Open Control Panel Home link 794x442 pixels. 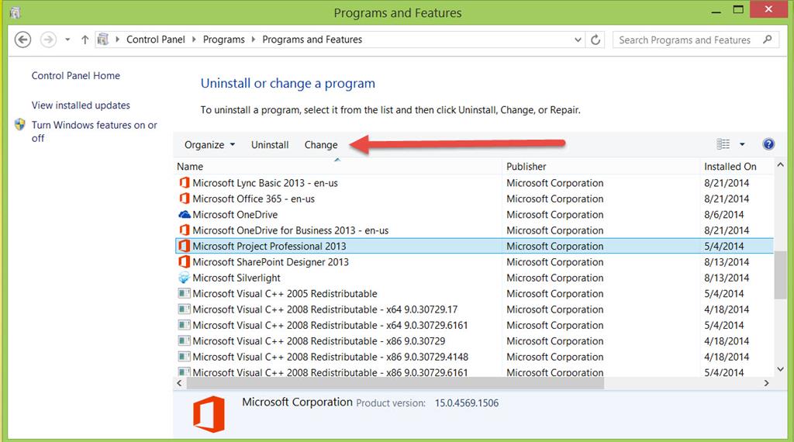[x=76, y=75]
